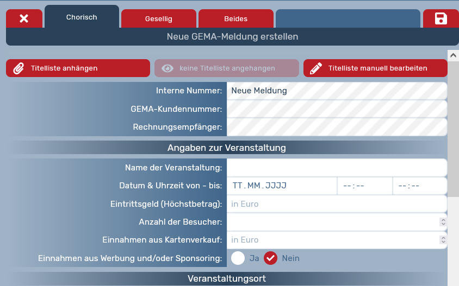Click the date field TT.MM.JJJJ
Screen dimensions: 459x286
[281, 186]
